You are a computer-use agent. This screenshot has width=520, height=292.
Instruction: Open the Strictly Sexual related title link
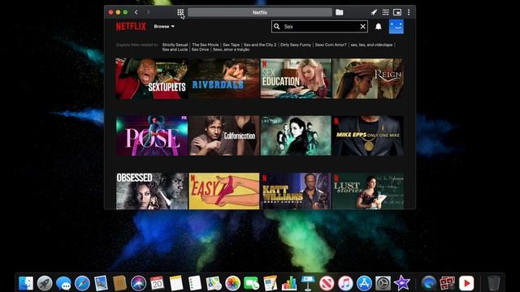tap(175, 45)
